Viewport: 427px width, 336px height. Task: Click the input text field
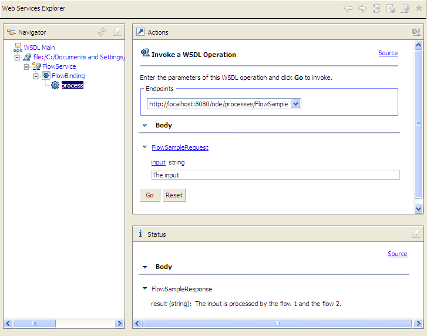(275, 175)
